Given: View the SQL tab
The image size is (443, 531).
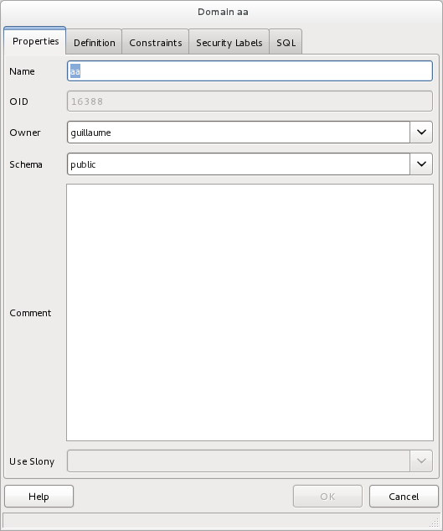Looking at the screenshot, I should tap(286, 42).
